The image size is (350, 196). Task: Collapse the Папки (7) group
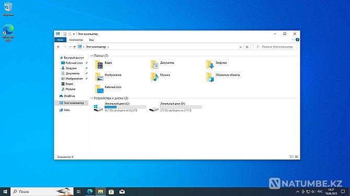92,56
